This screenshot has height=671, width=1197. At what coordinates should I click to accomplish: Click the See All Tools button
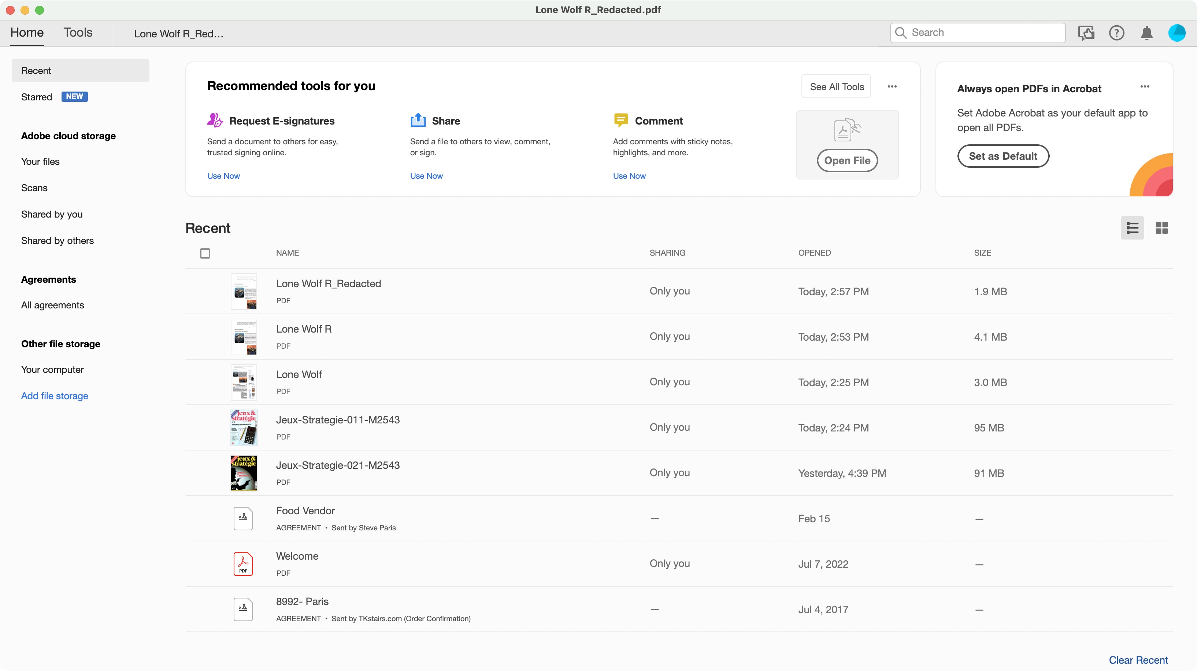pos(837,86)
